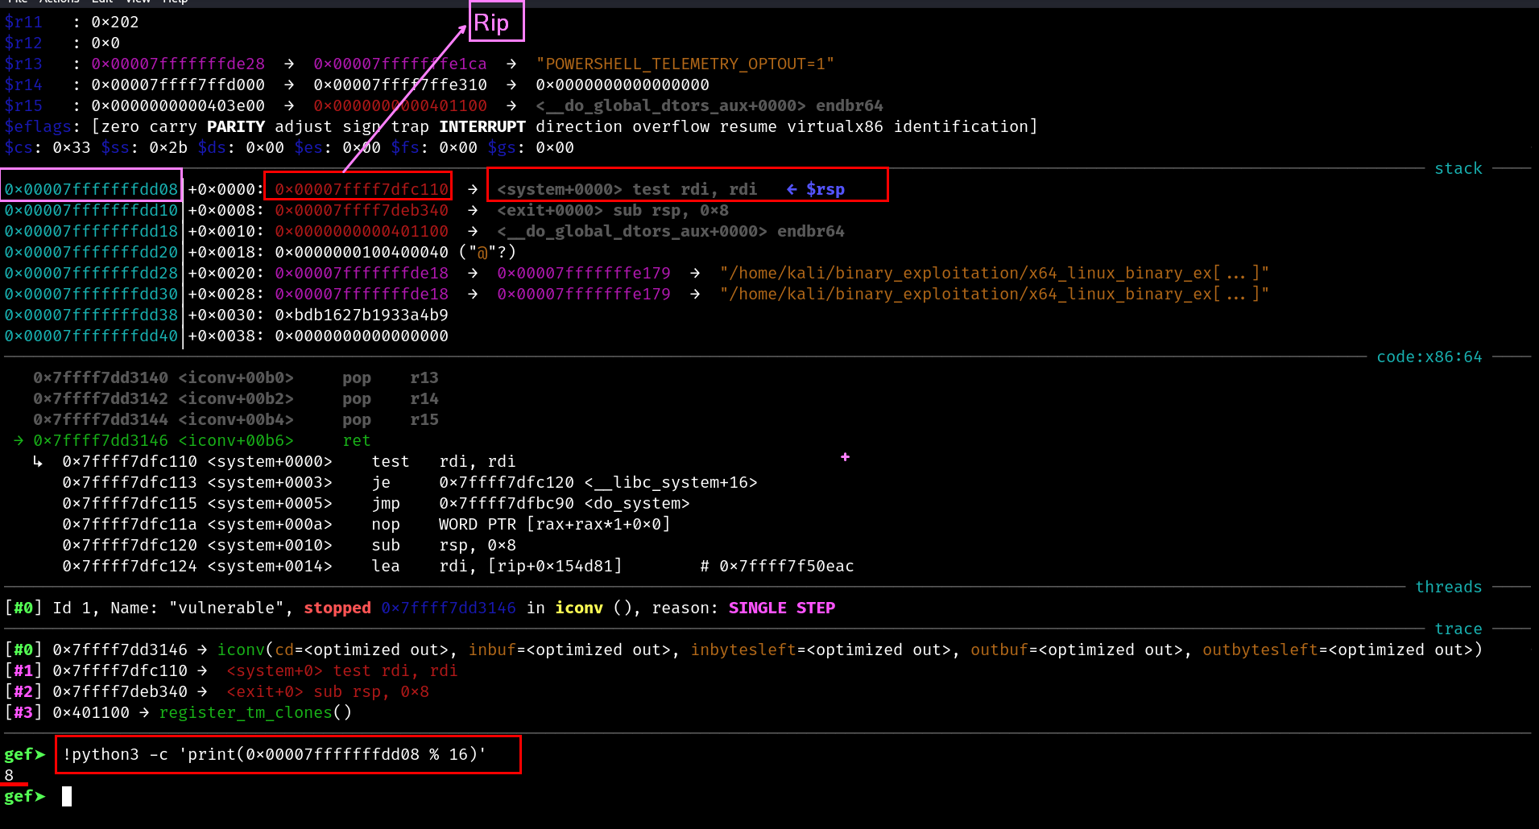Open the Actions menu

point(60,2)
